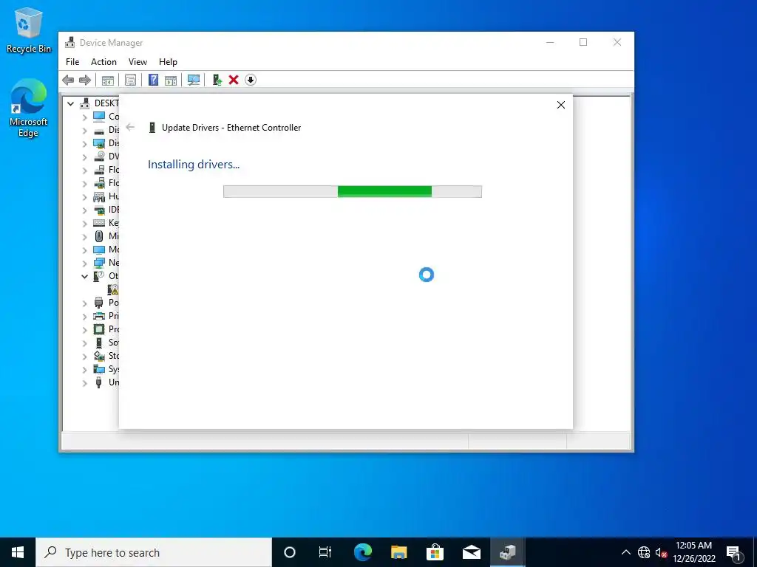Select the Monitors 'Mo' icon

[99, 250]
